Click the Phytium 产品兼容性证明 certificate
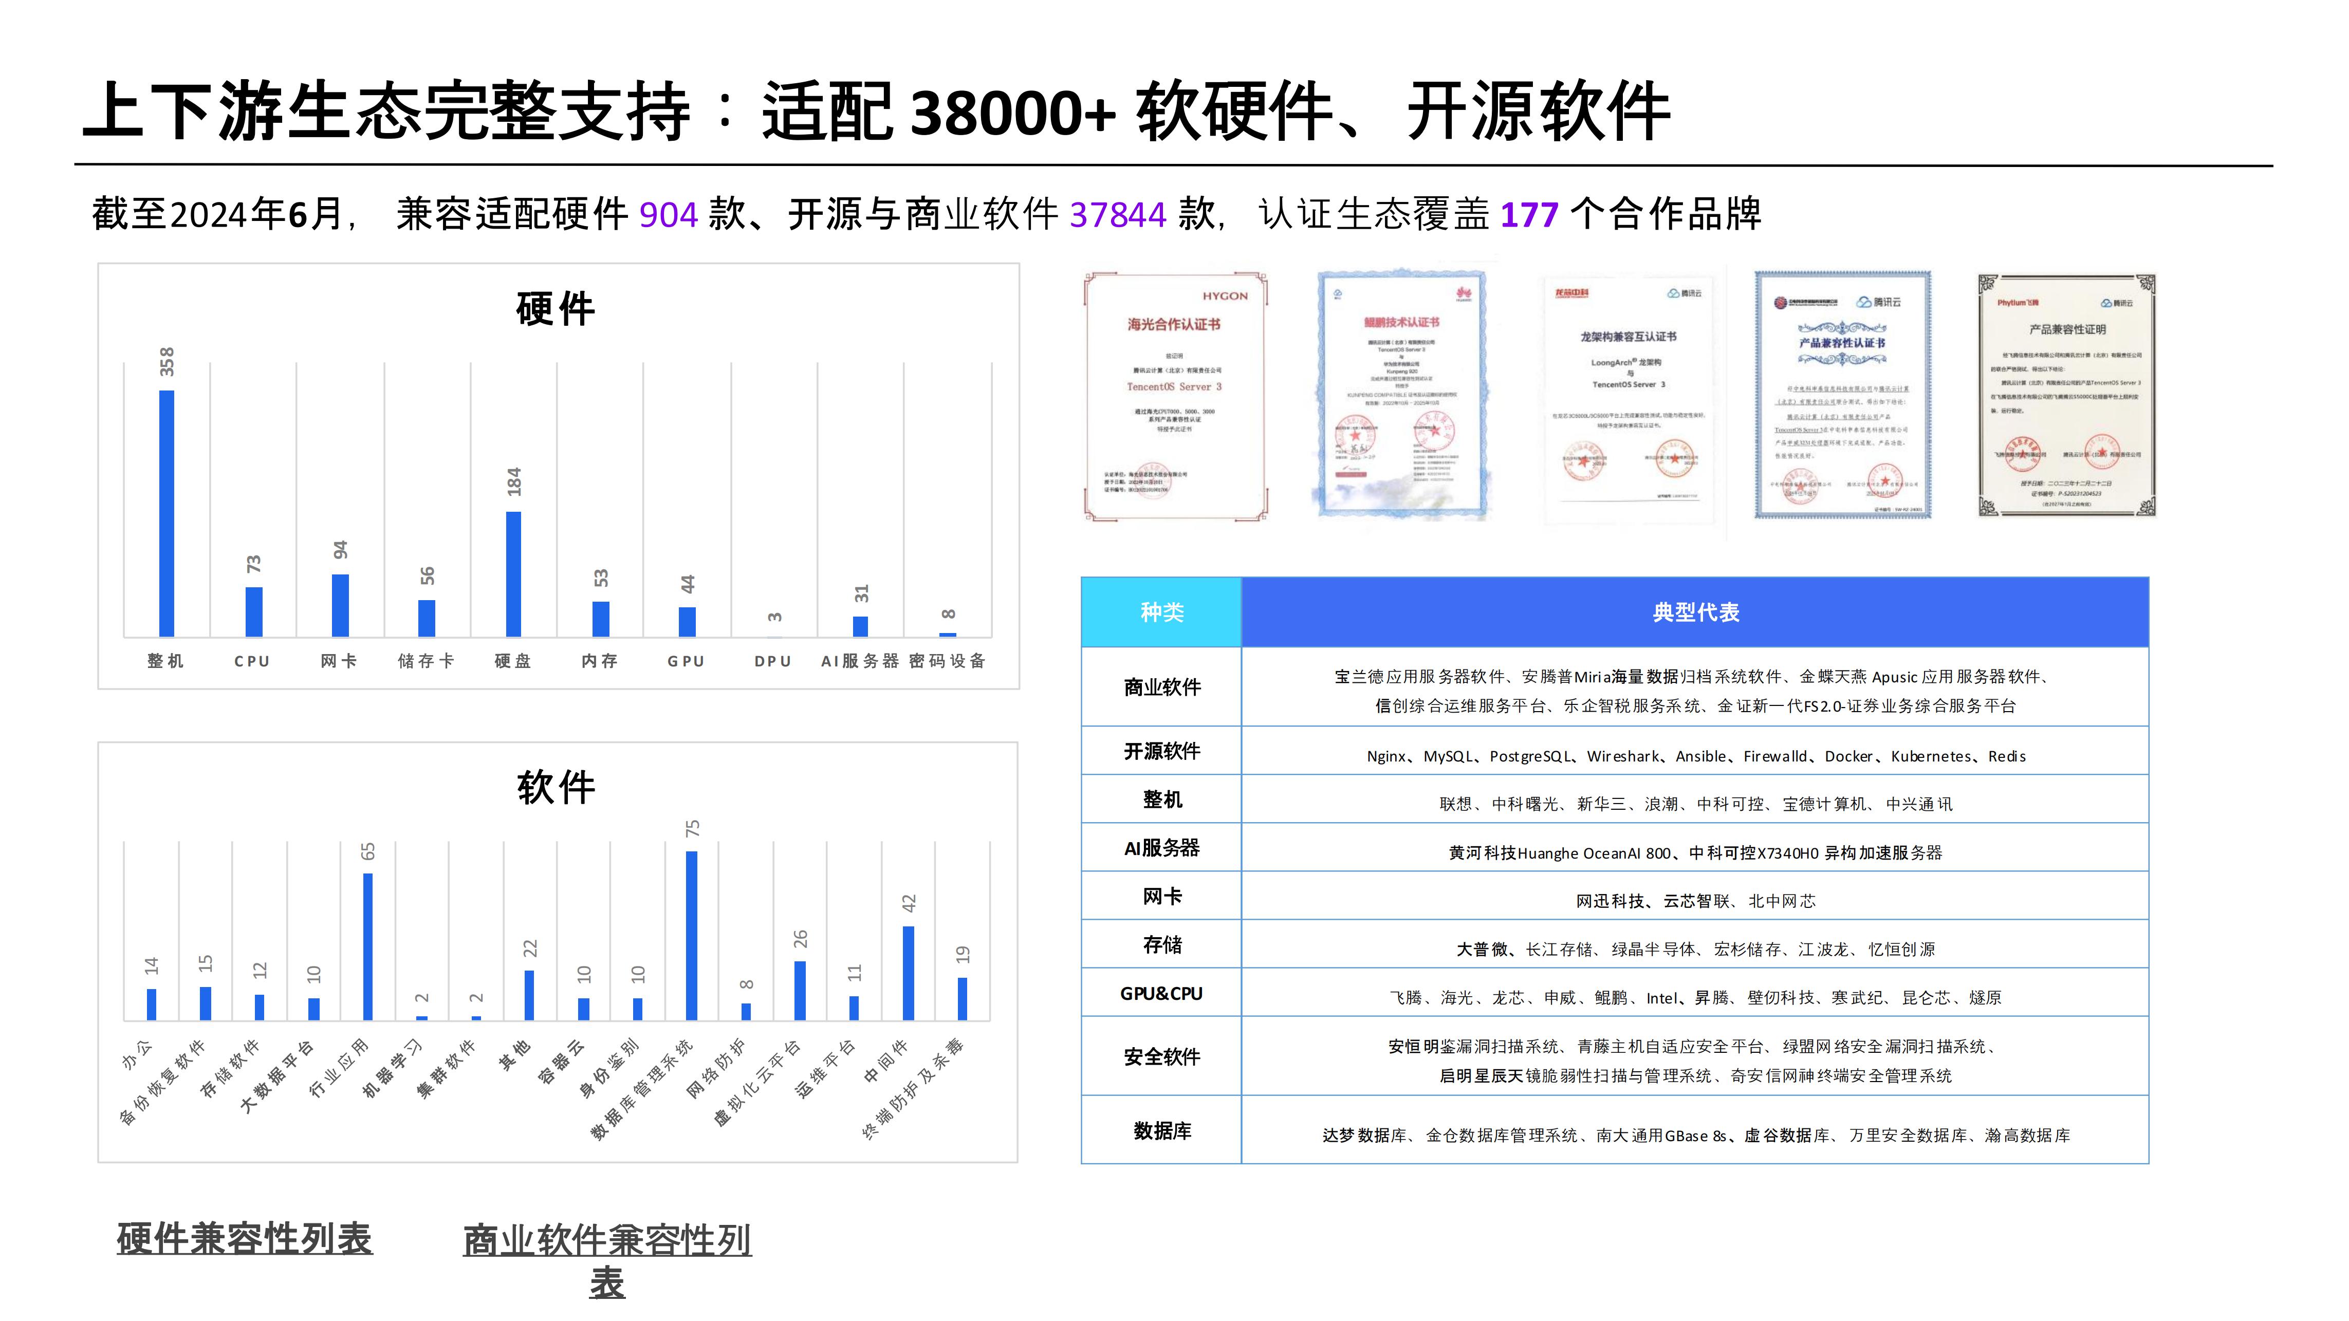 pyautogui.click(x=2066, y=396)
